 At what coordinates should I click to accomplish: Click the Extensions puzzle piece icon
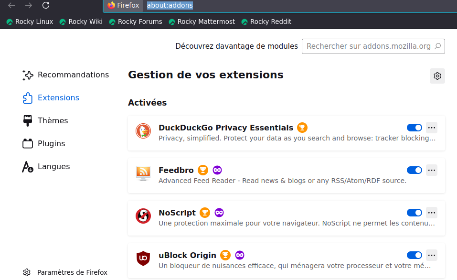[28, 98]
